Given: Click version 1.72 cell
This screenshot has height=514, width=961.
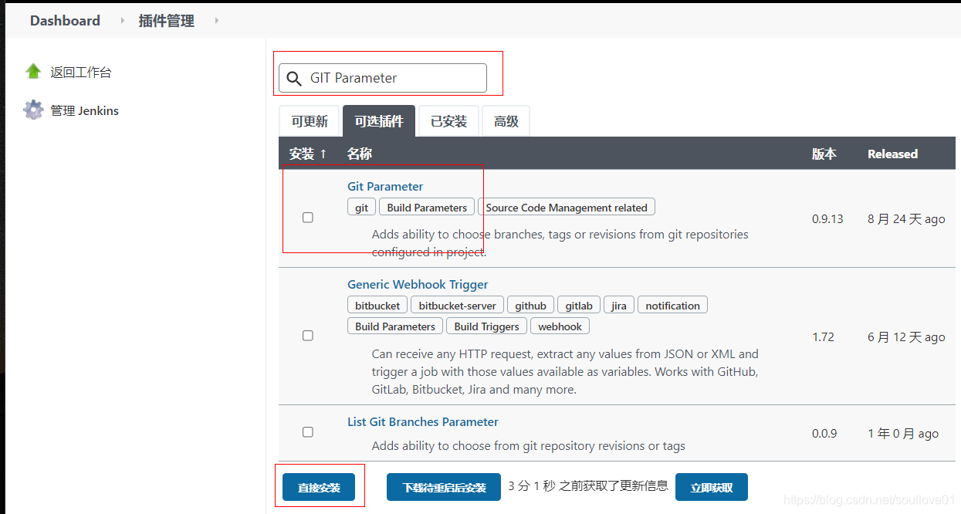Looking at the screenshot, I should [x=823, y=336].
